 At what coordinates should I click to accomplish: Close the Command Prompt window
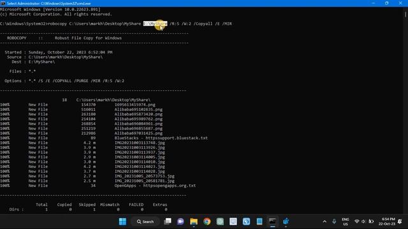point(400,3)
